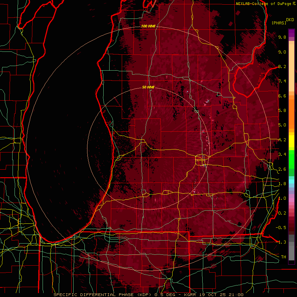Click the 100 NMI range ring label

click(x=148, y=26)
